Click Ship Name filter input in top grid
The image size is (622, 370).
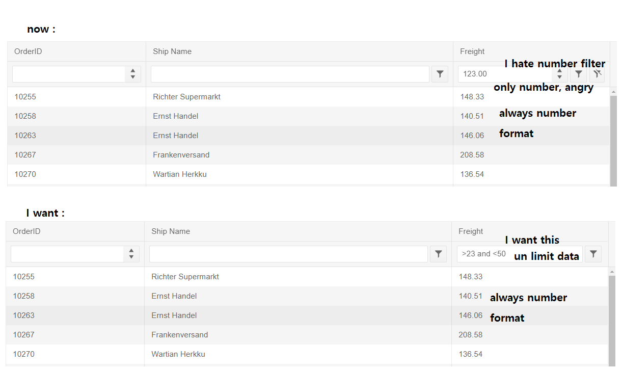point(290,74)
